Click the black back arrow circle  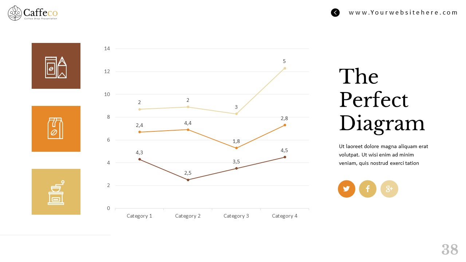[335, 13]
